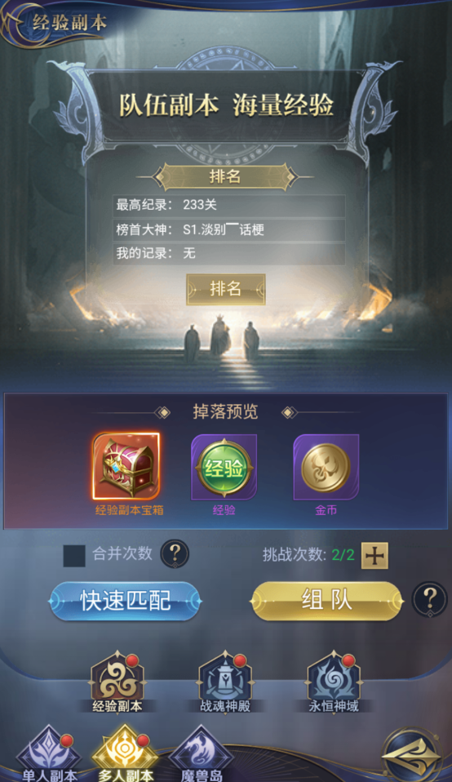Add challenge attempts with the plus button

(374, 556)
